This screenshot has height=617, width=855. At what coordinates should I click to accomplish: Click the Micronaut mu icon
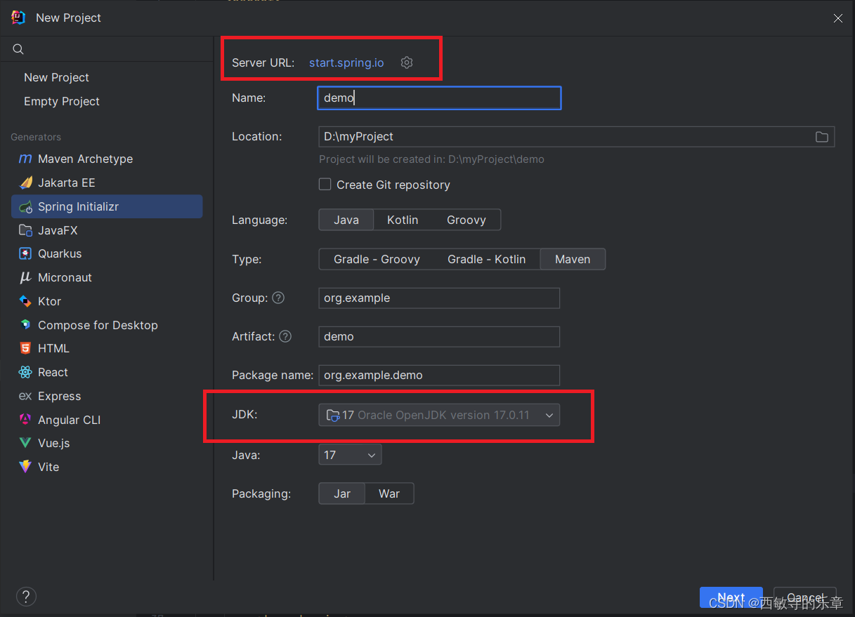[25, 277]
